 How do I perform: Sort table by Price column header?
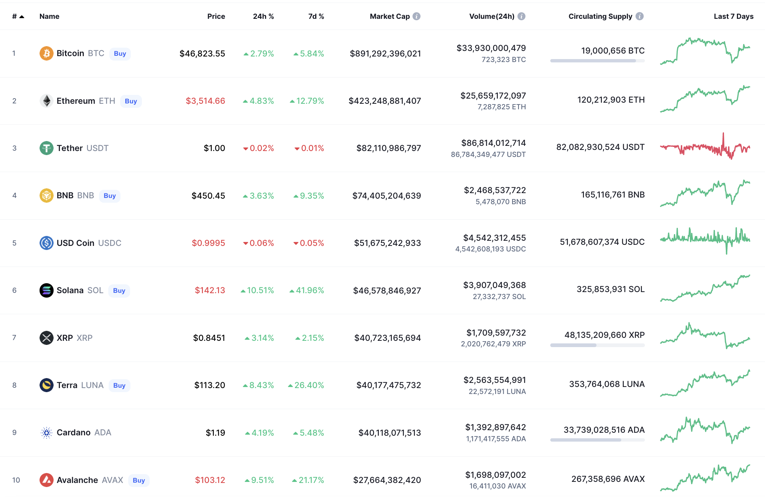[216, 16]
